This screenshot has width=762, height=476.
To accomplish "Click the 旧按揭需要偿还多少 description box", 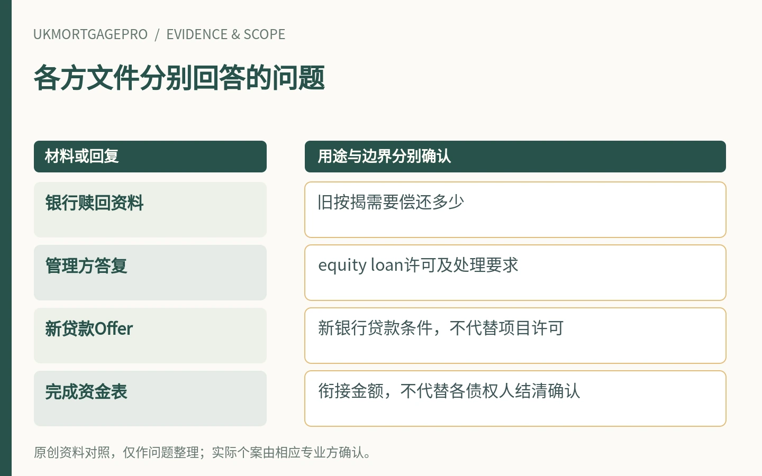I will point(515,209).
